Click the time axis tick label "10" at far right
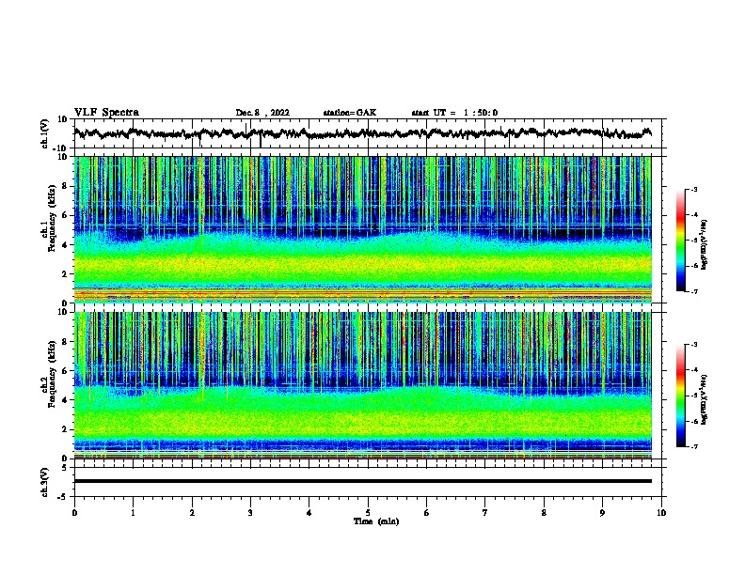The width and height of the screenshot is (745, 575). 661,512
